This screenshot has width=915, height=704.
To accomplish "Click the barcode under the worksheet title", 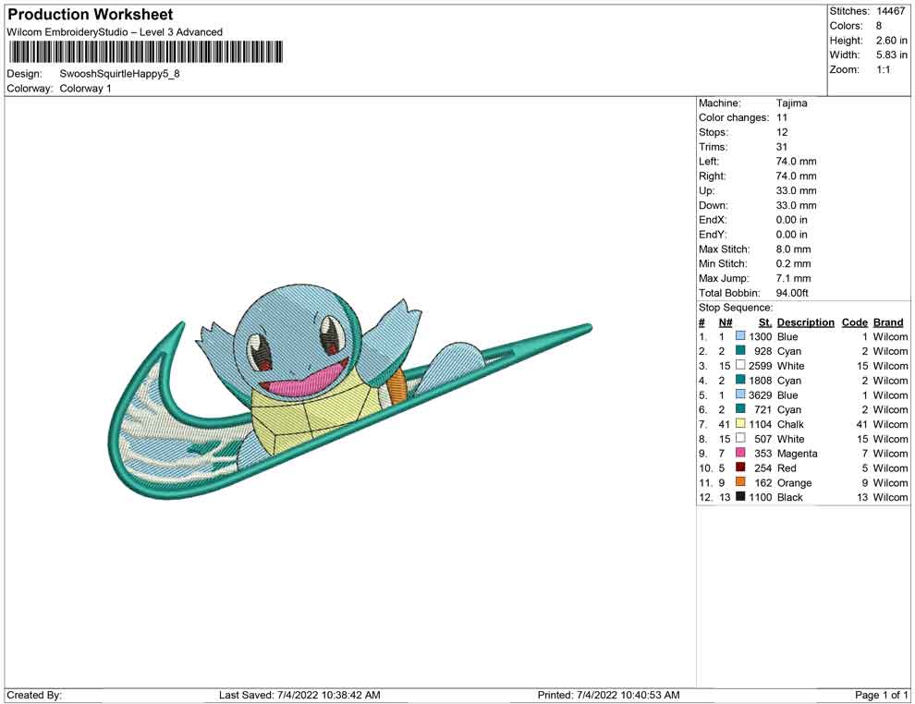I will pyautogui.click(x=145, y=52).
